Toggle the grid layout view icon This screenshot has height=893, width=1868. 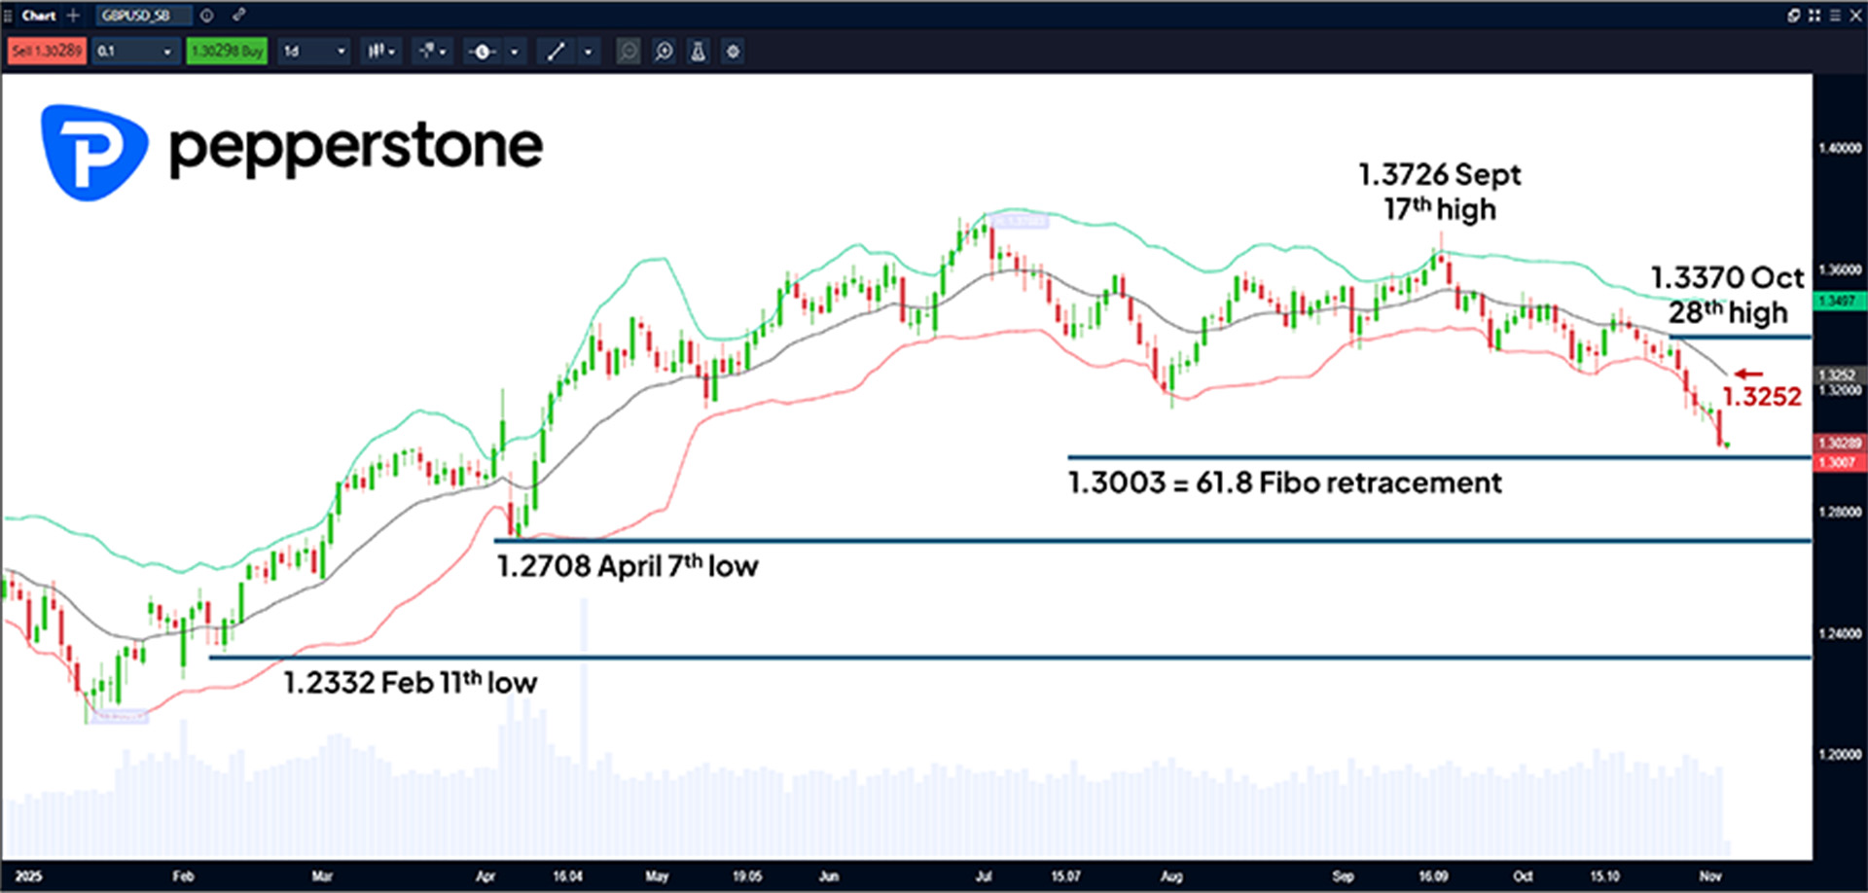1814,15
